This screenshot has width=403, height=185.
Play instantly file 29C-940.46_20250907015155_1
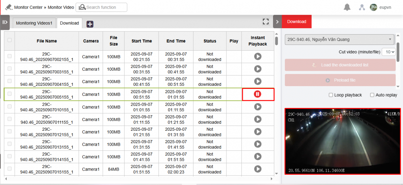click(x=258, y=169)
